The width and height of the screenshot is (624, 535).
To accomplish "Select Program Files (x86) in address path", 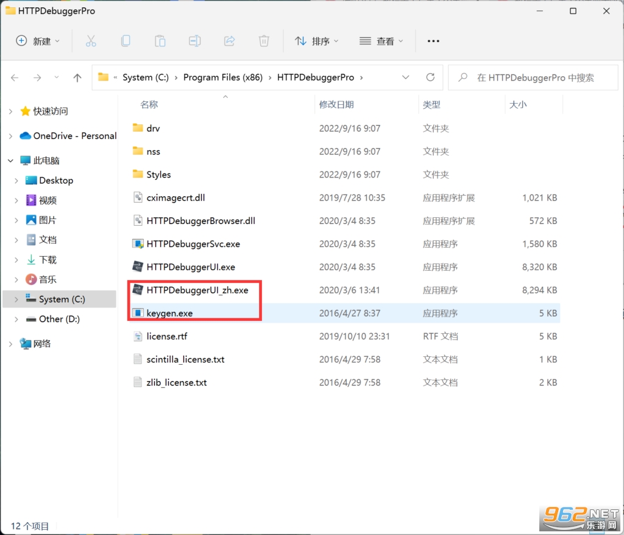I will (223, 77).
